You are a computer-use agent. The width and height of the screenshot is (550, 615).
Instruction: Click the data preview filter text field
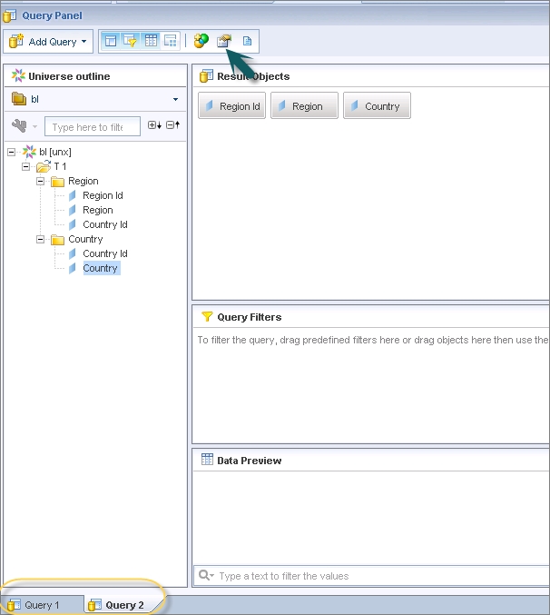(381, 576)
